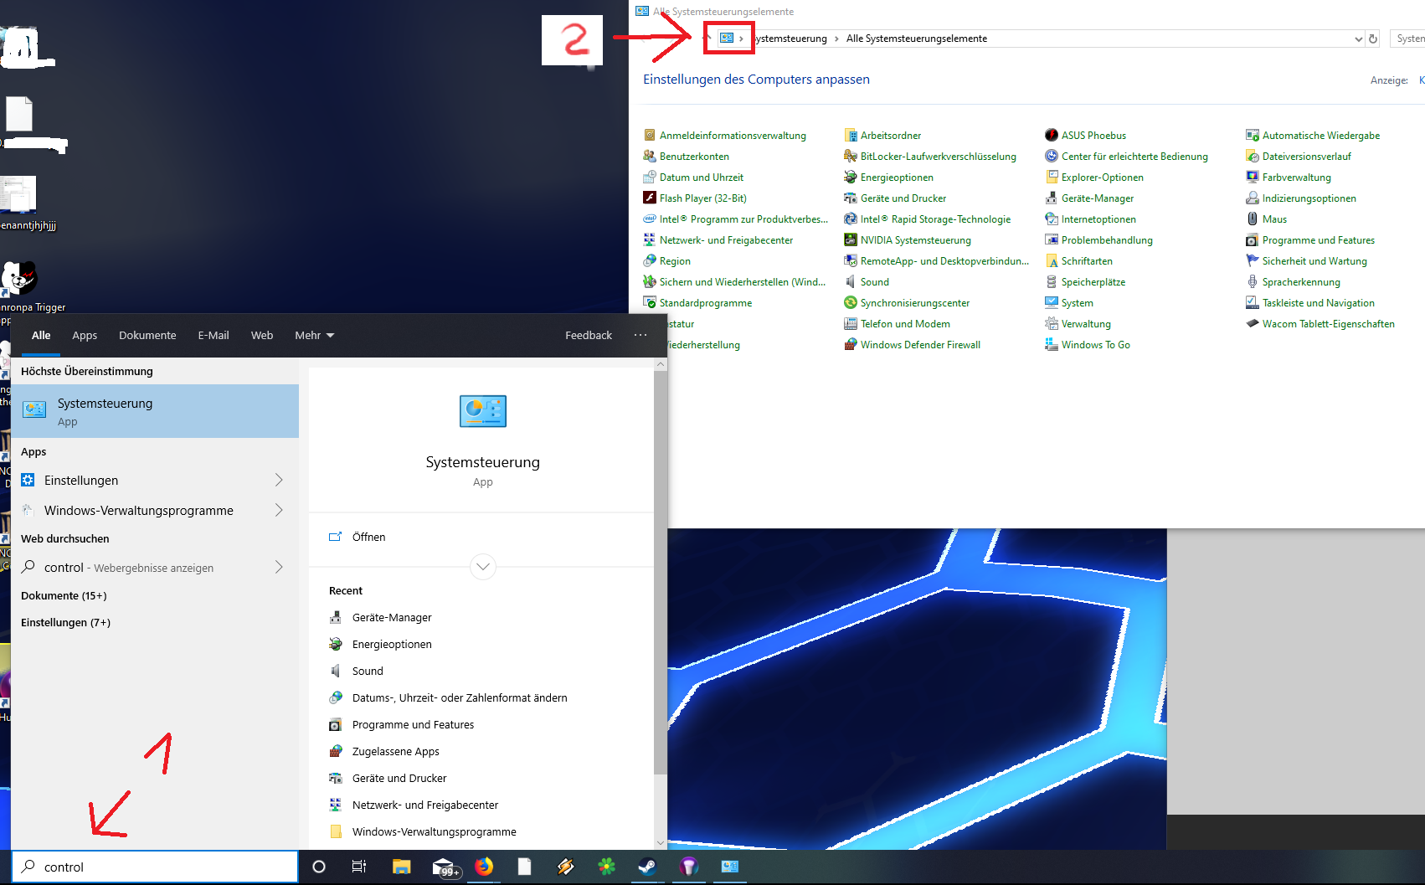Open the Problembehandlung control panel item
Image resolution: width=1425 pixels, height=885 pixels.
tap(1107, 240)
